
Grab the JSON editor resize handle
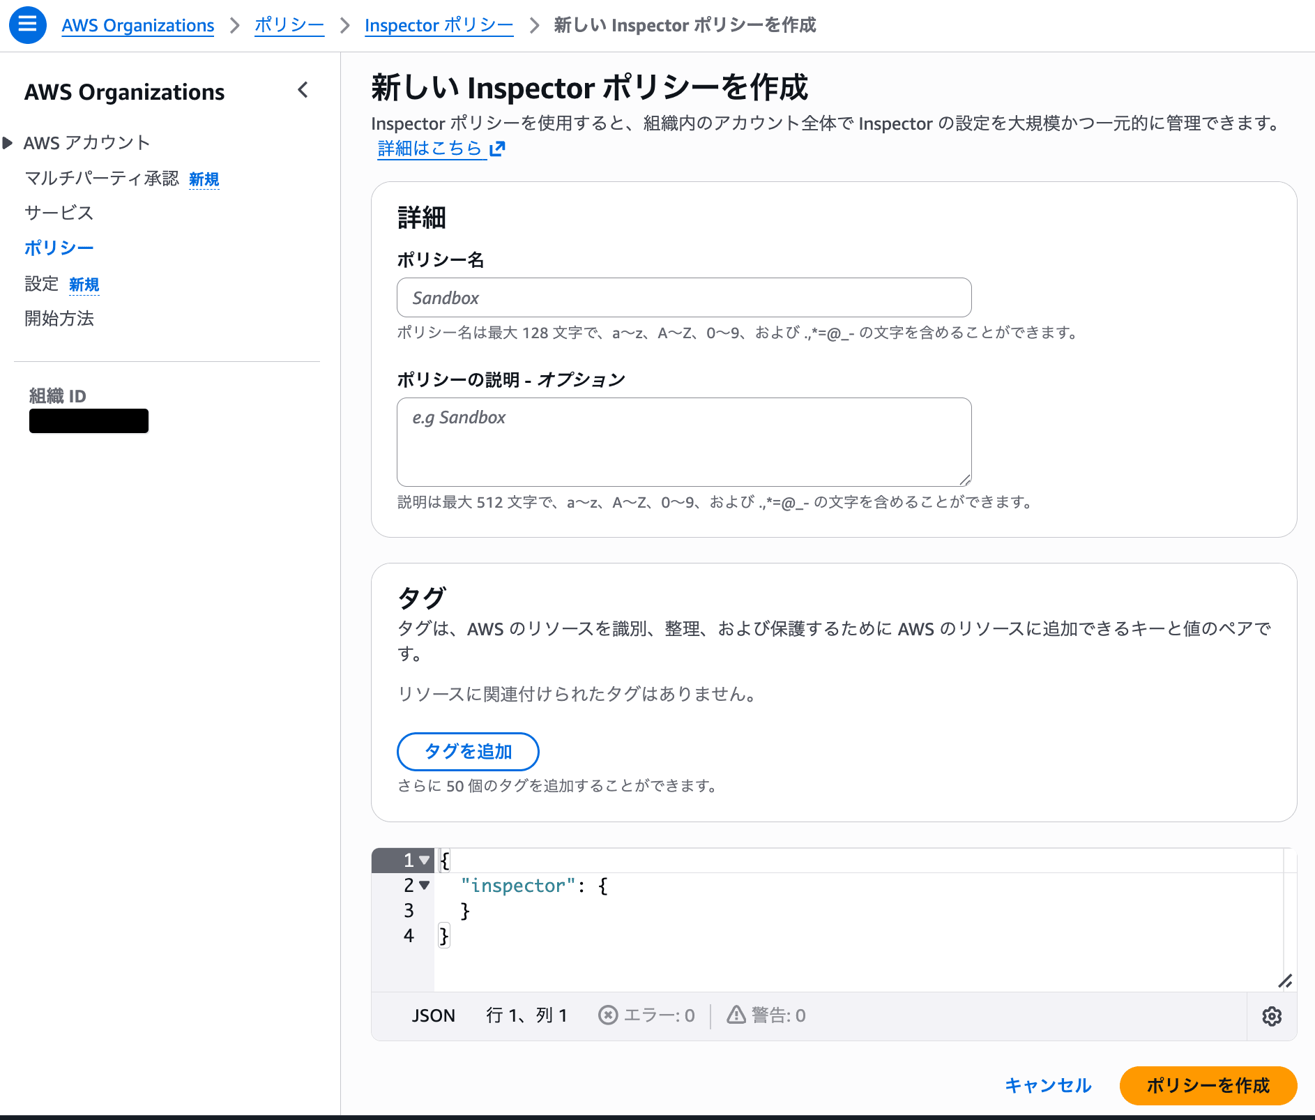click(x=1285, y=981)
